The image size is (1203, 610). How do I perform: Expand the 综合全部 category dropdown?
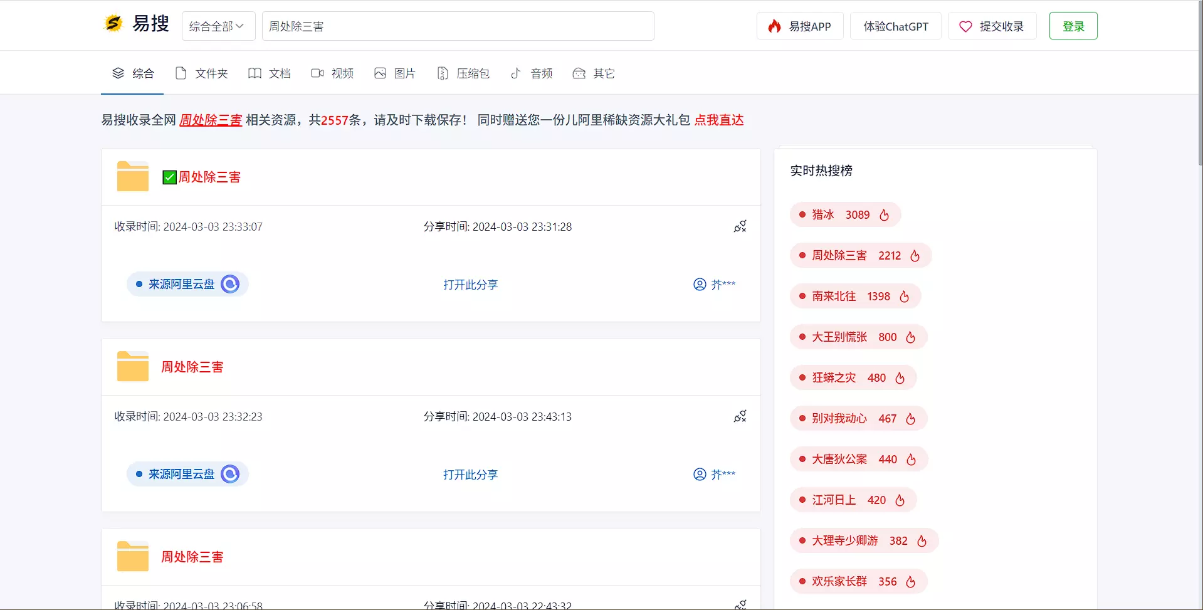tap(218, 26)
